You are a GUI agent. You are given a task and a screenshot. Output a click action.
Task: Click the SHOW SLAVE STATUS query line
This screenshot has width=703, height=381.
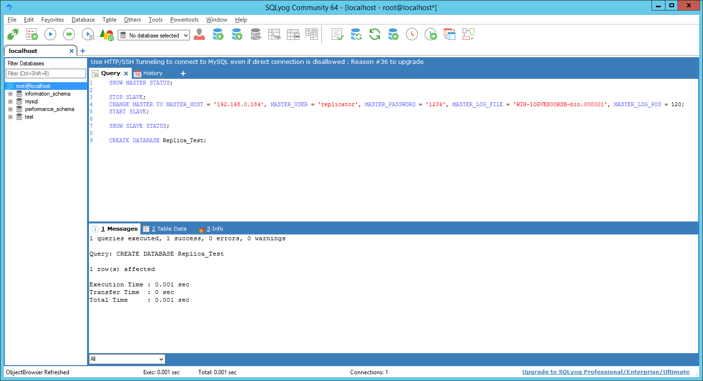click(x=139, y=126)
